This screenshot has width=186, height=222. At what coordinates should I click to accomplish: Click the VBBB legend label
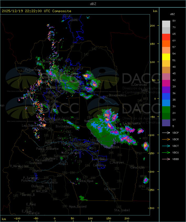click(x=175, y=159)
